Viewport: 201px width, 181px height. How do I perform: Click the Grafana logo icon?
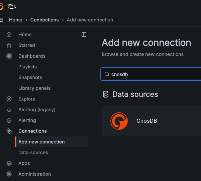pyautogui.click(x=2, y=6)
